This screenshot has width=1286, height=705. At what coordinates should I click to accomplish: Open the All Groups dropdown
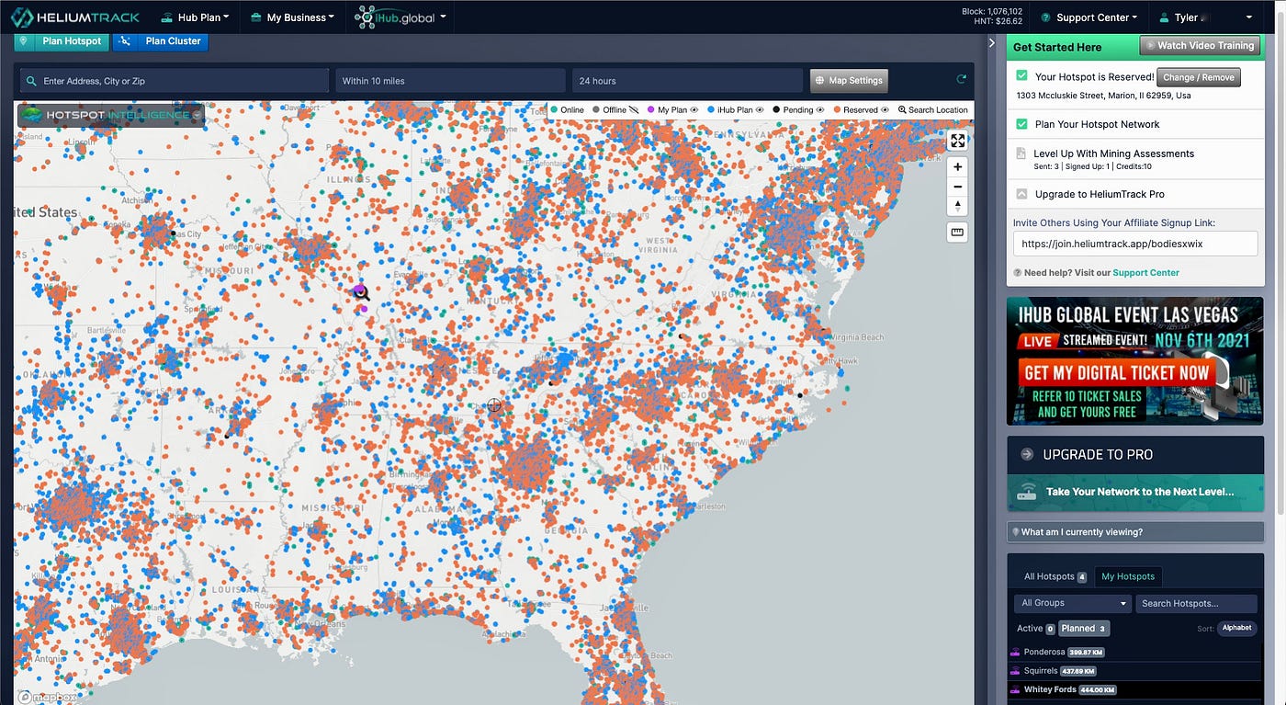(x=1072, y=603)
